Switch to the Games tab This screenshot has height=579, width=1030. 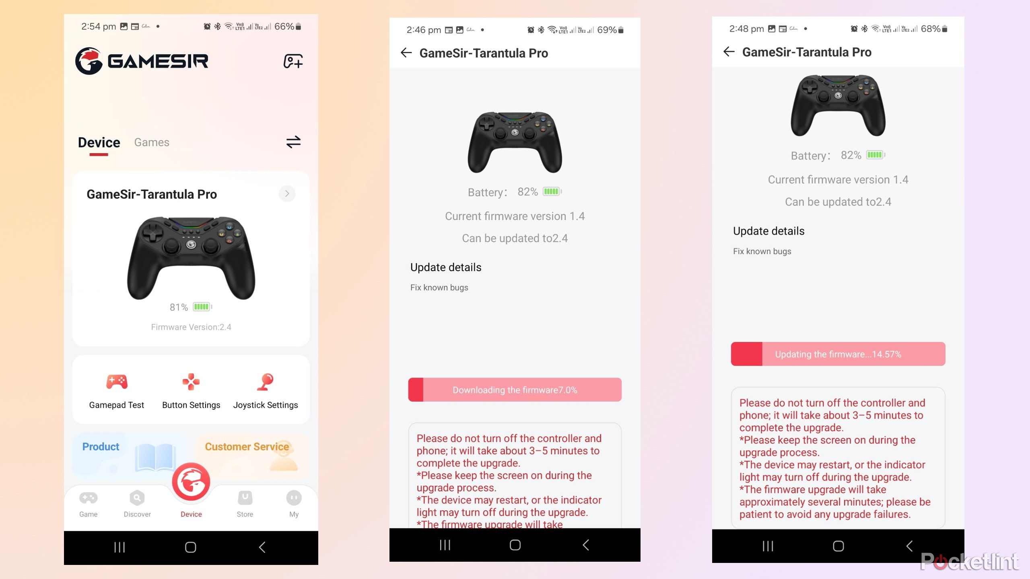pos(152,142)
